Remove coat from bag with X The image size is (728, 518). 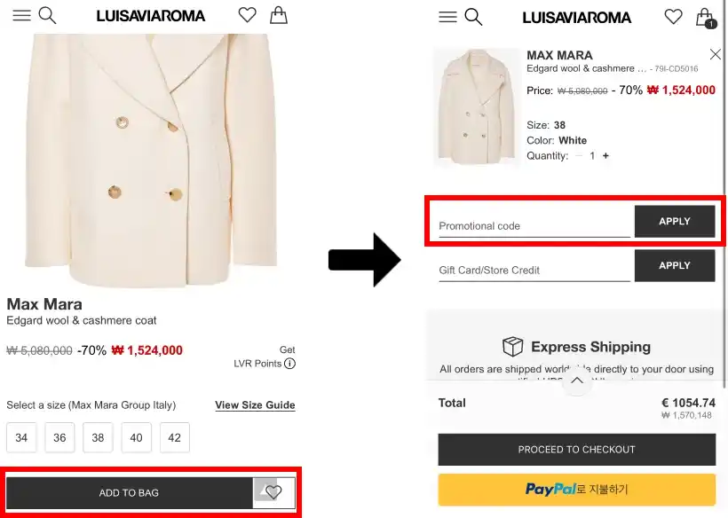(x=716, y=55)
